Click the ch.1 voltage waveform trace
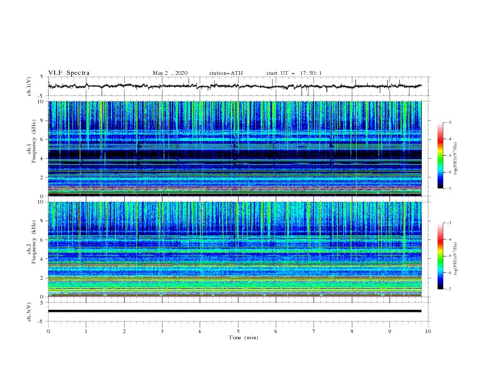Screen dimensions: 482x372 [235, 86]
